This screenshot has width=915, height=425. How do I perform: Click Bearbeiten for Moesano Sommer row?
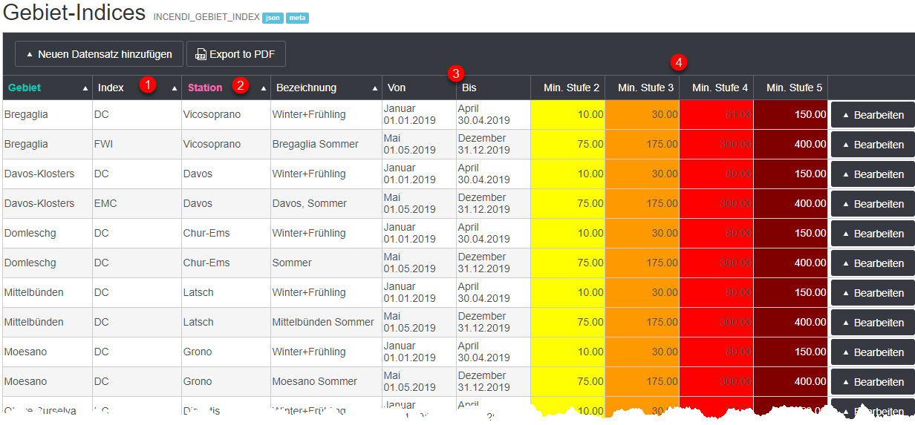873,382
